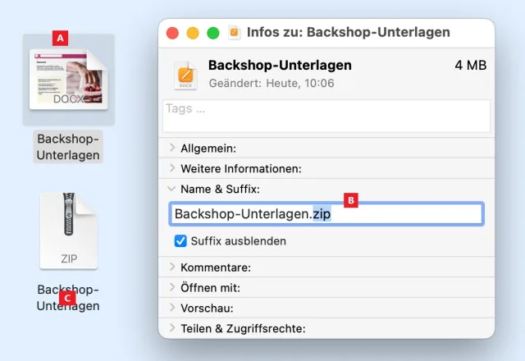Close the Infos zu window
The height and width of the screenshot is (361, 525).
(172, 33)
